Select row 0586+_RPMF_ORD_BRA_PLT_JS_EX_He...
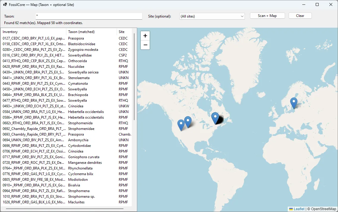Screen dimensions: 338x212 click(x=66, y=117)
